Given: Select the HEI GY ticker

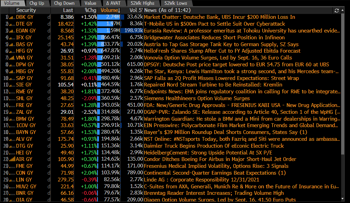Looking at the screenshot, I should [24, 153].
